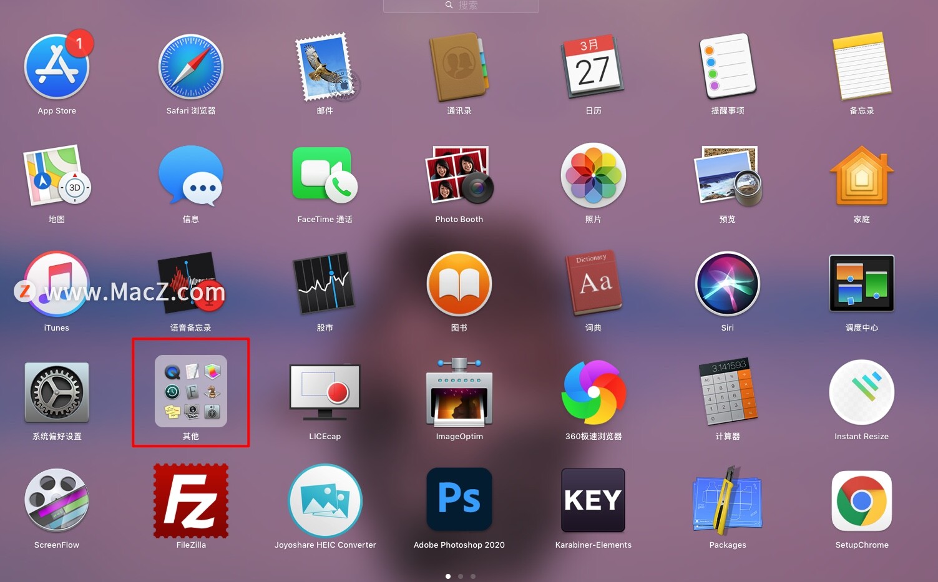
Task: Launch Siri
Action: point(728,284)
